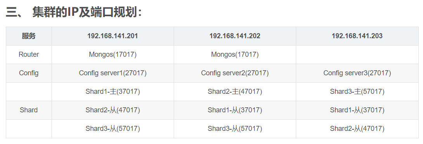The image size is (423, 144).
Task: Click Mongos(17017) under 192.168.141.202
Action: (x=235, y=54)
